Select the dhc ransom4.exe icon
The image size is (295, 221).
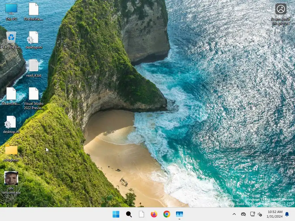pos(11,183)
